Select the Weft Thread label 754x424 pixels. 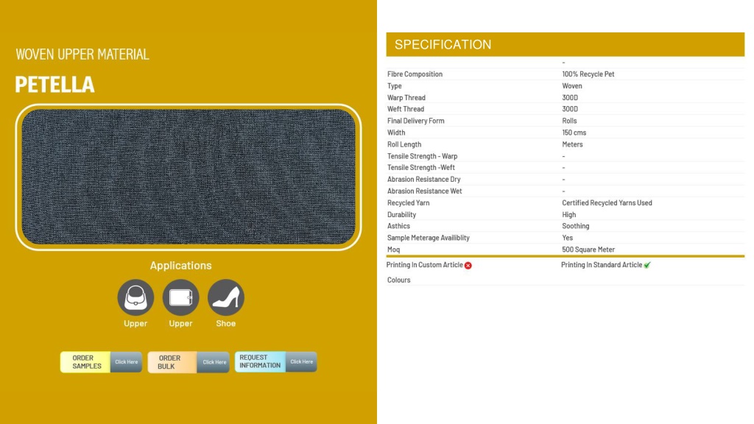click(x=406, y=109)
